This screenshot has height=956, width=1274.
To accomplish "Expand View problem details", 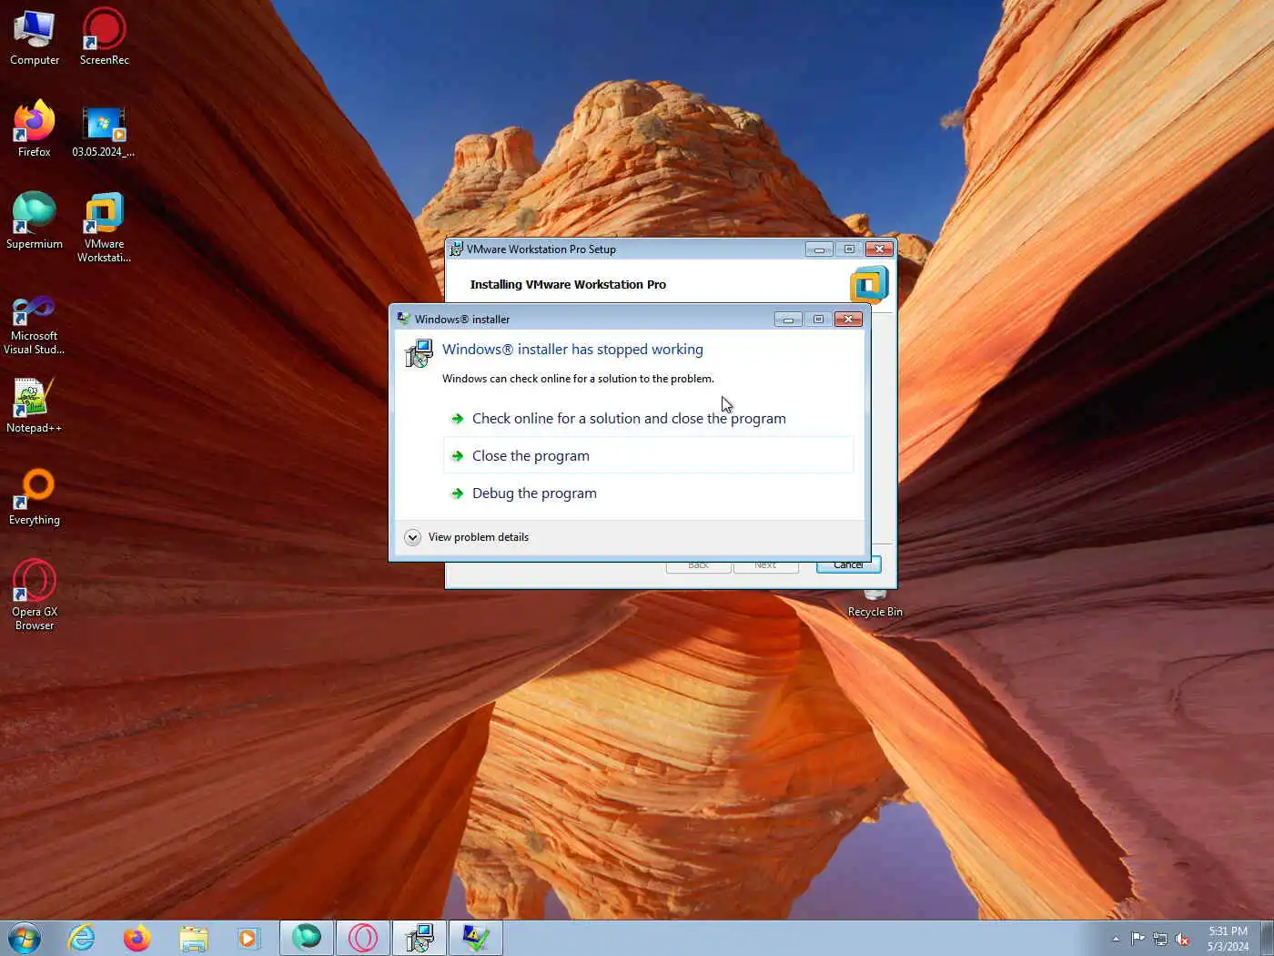I will (x=467, y=537).
